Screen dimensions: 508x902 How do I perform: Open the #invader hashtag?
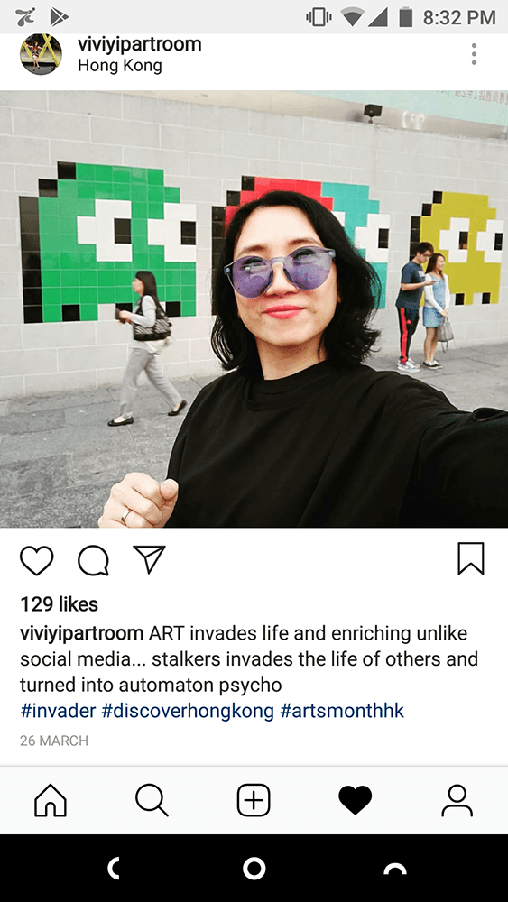(x=58, y=711)
